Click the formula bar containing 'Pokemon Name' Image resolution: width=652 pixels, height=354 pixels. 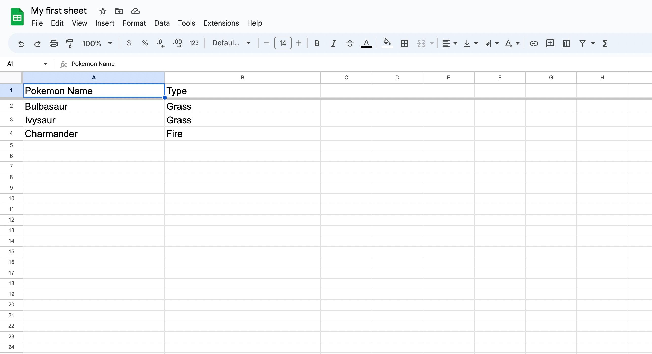point(360,64)
